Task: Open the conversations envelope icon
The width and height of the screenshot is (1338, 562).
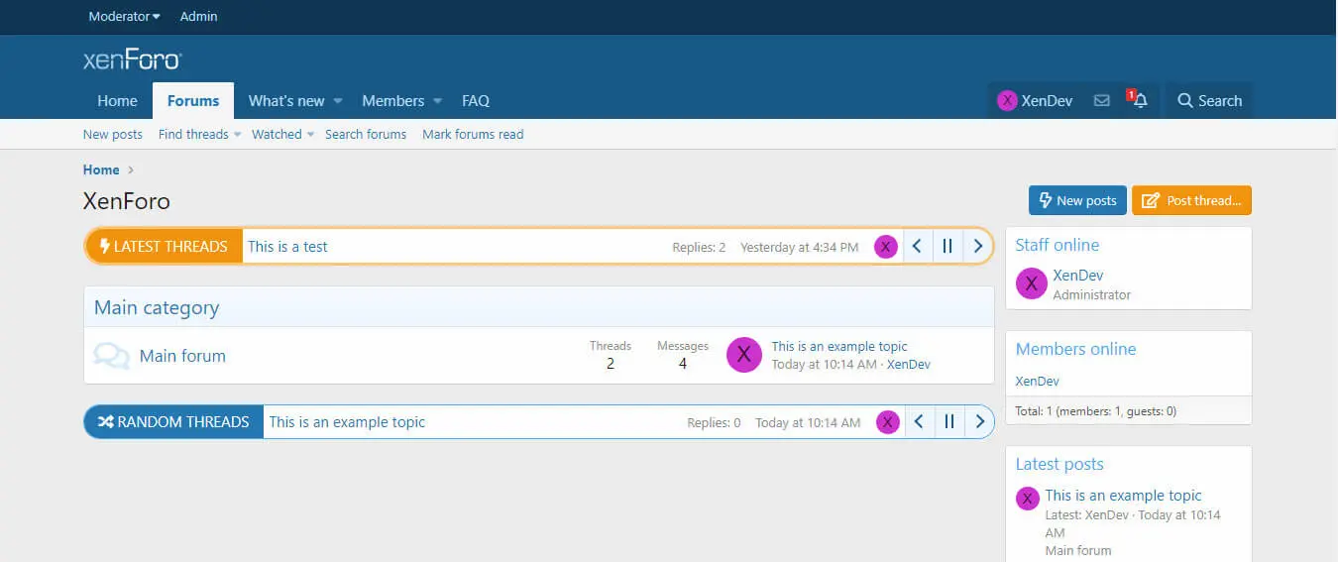Action: coord(1101,101)
